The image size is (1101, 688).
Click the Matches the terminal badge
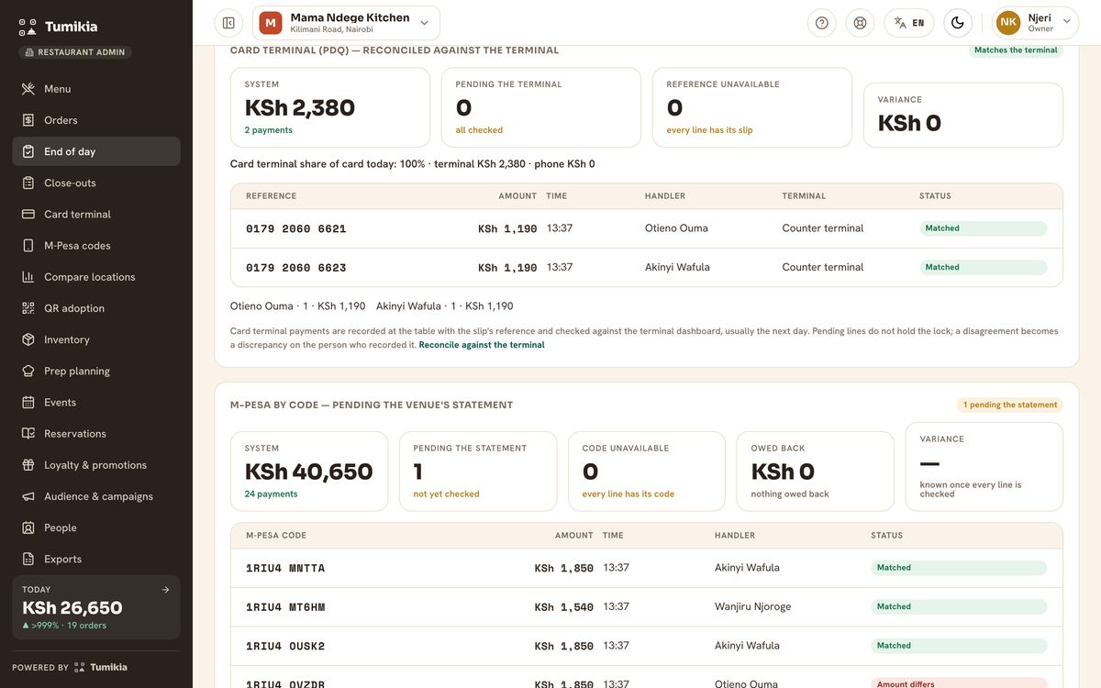[1016, 50]
